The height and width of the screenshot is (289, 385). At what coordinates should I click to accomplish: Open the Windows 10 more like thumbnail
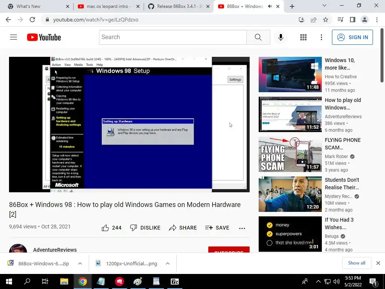(290, 75)
